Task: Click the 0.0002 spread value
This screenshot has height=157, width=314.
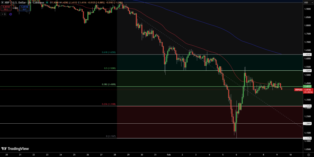Action: coord(15,8)
